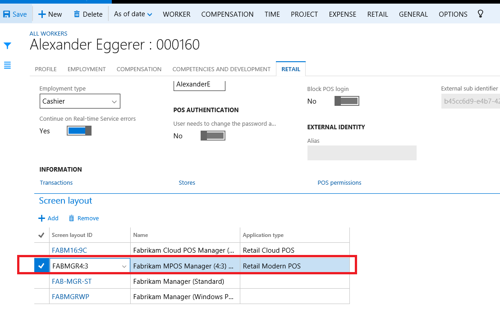Select the FABMGRWP row checkbox cell
The image size is (500, 309).
[x=42, y=296]
